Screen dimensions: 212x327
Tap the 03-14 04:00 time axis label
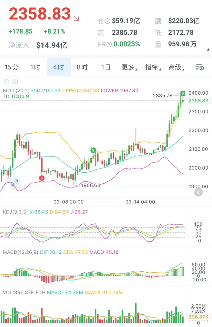coord(140,202)
